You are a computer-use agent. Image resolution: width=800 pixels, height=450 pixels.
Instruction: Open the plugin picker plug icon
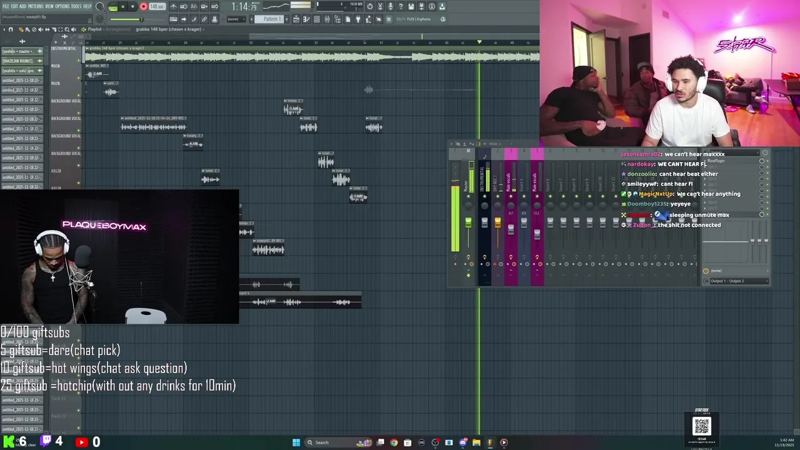coord(358,19)
